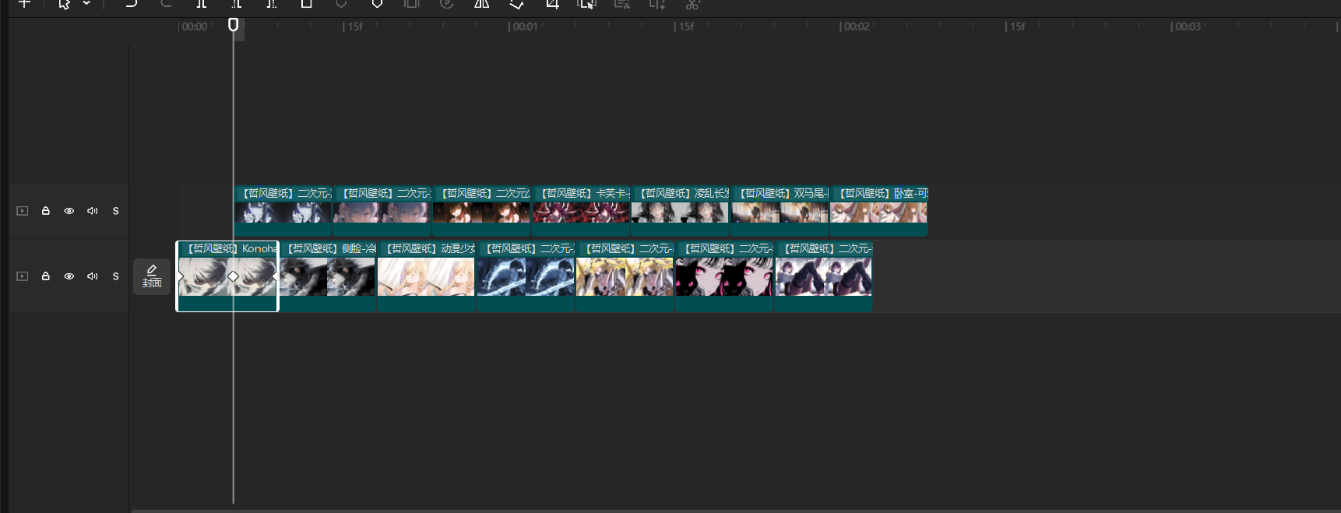
Task: Jump to 00:03 on the time ruler
Action: 1188,26
